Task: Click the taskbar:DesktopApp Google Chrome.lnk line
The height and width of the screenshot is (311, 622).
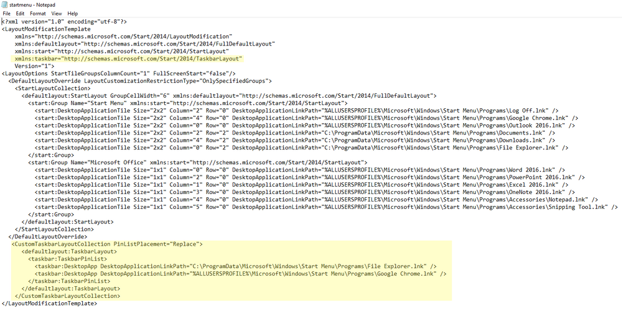Action: tap(240, 274)
